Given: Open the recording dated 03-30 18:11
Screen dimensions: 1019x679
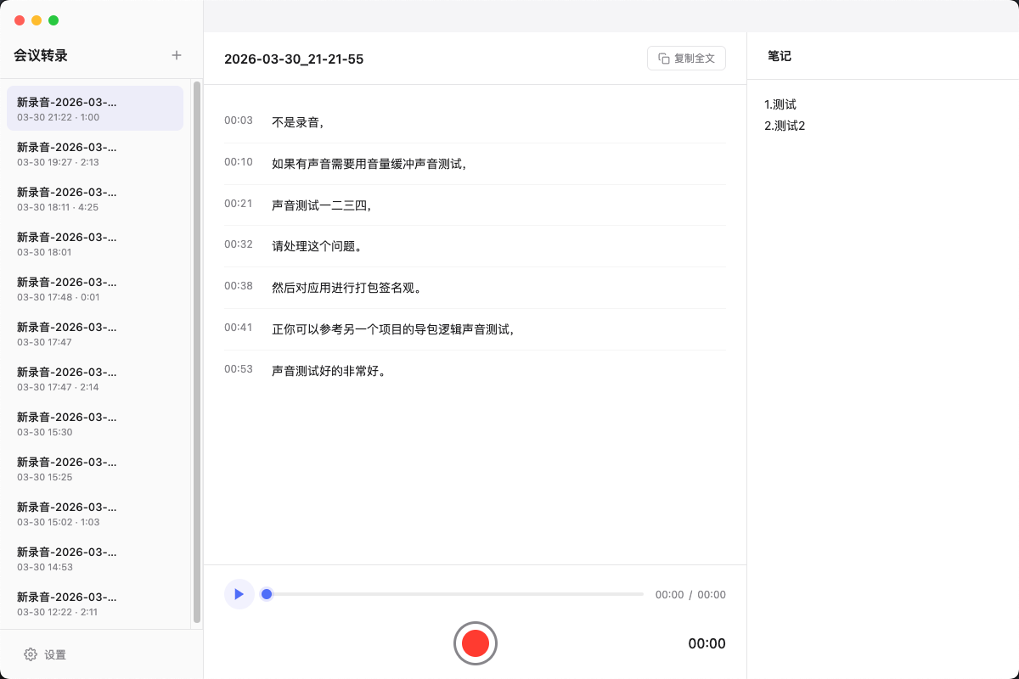Looking at the screenshot, I should [94, 199].
